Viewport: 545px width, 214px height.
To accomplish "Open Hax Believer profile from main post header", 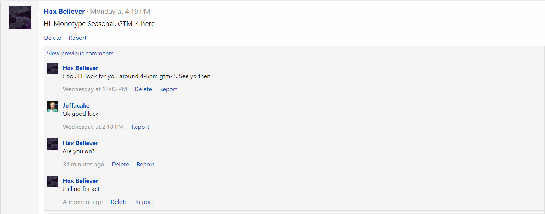I will [64, 12].
